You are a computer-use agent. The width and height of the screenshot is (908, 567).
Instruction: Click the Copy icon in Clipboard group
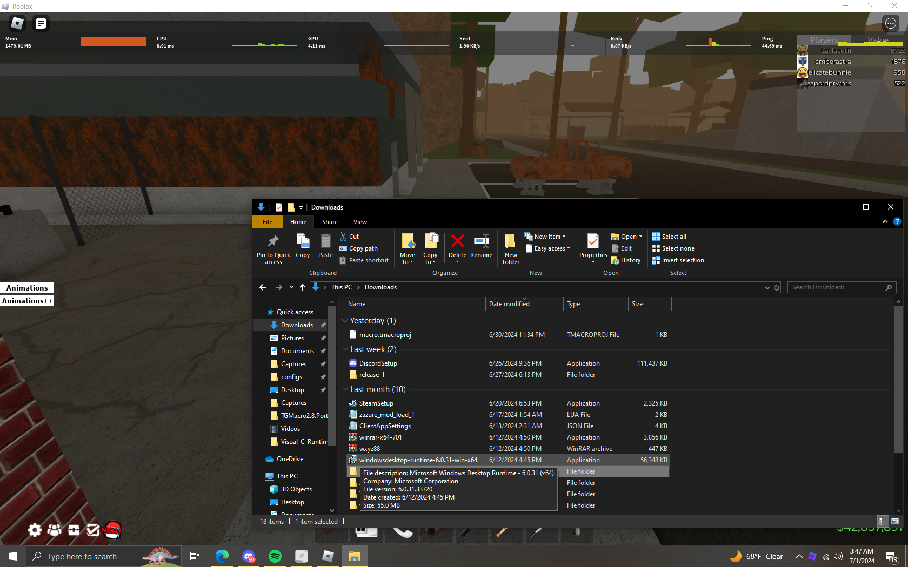[x=303, y=246]
